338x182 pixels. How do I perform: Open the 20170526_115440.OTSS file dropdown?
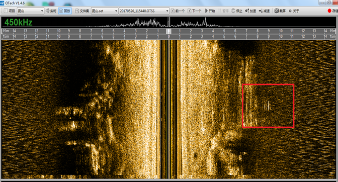(x=144, y=11)
